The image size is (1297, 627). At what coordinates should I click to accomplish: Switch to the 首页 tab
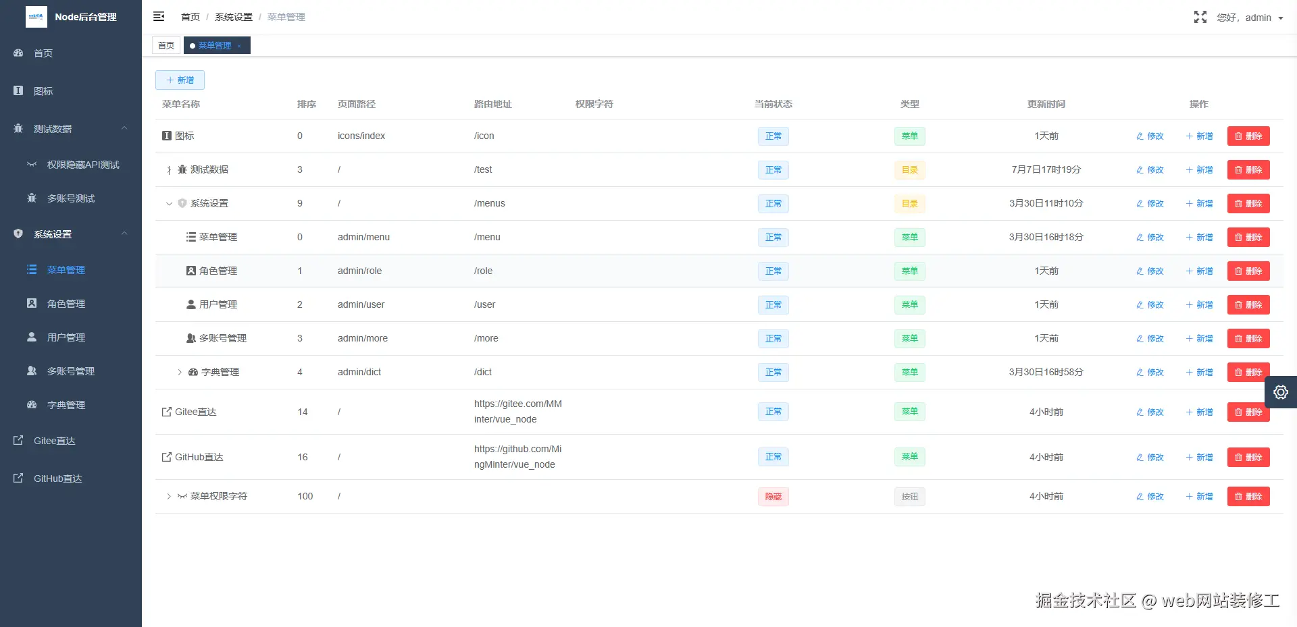pyautogui.click(x=166, y=45)
